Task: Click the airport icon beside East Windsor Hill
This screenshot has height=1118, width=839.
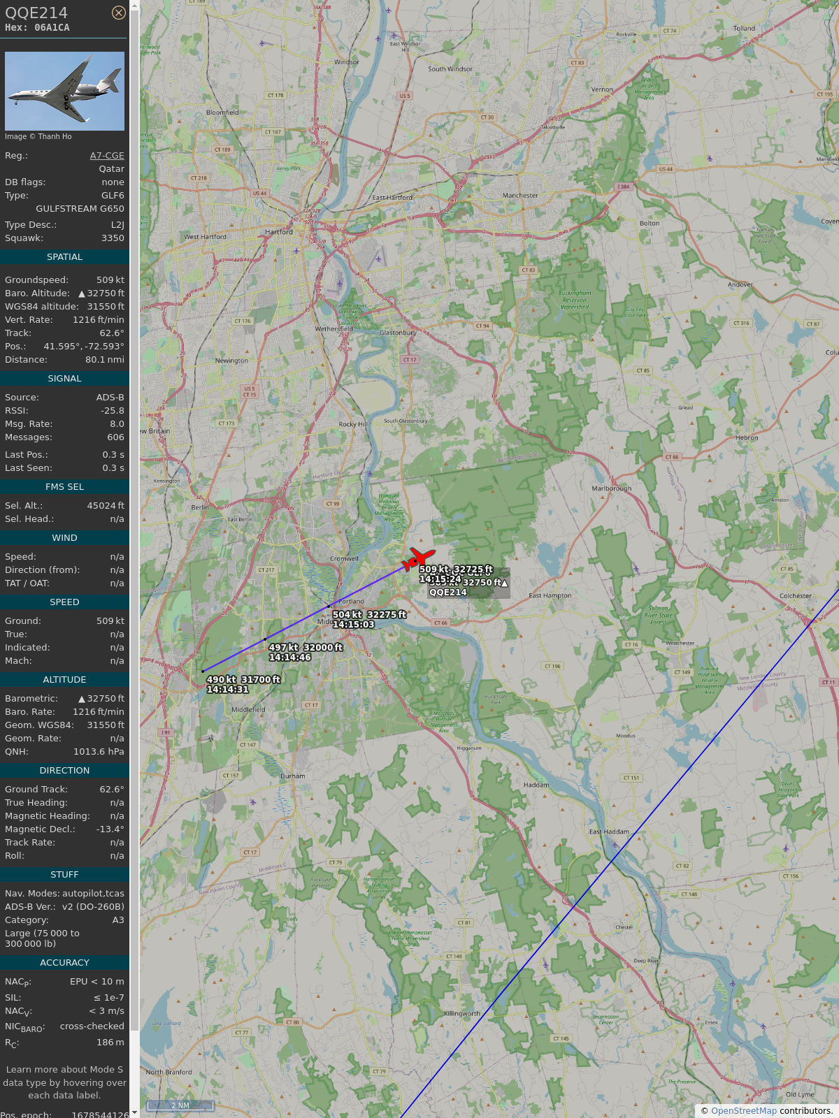Action: pos(394,35)
